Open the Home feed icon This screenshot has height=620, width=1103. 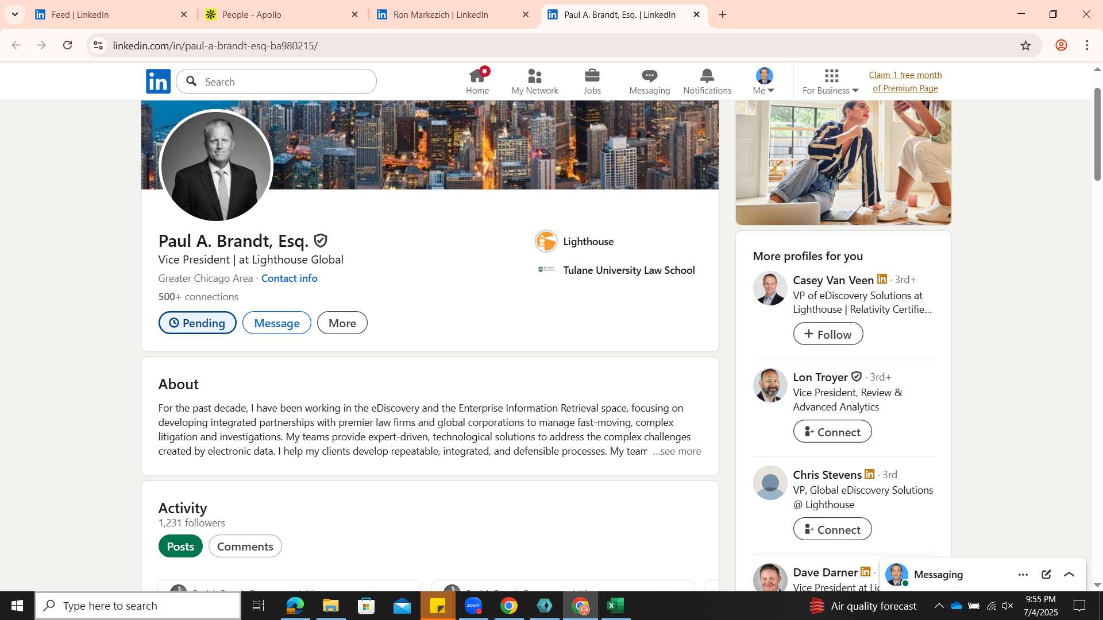(477, 82)
